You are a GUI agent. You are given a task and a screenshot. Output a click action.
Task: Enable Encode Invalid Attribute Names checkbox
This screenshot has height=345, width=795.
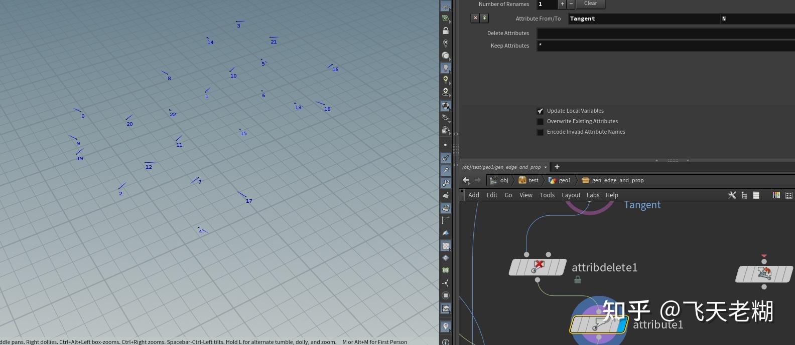540,132
